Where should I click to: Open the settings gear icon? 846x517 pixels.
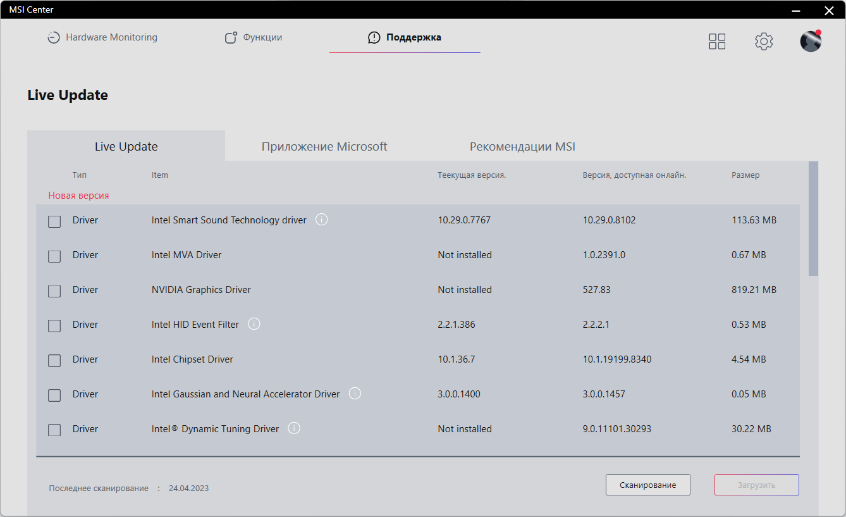764,42
